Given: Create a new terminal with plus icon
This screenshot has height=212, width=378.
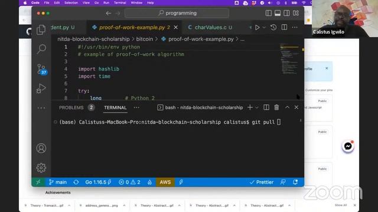Looking at the screenshot, I should [x=250, y=107].
